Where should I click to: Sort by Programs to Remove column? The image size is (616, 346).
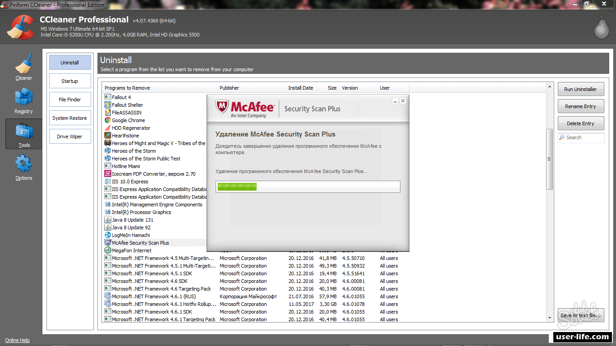pyautogui.click(x=160, y=88)
